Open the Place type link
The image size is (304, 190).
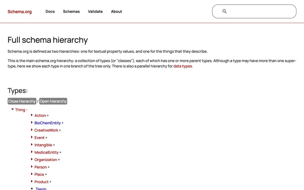tap(39, 174)
